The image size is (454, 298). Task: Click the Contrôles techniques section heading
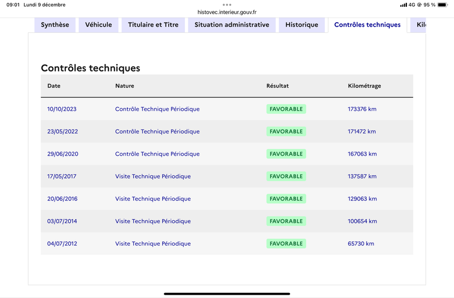(x=90, y=68)
